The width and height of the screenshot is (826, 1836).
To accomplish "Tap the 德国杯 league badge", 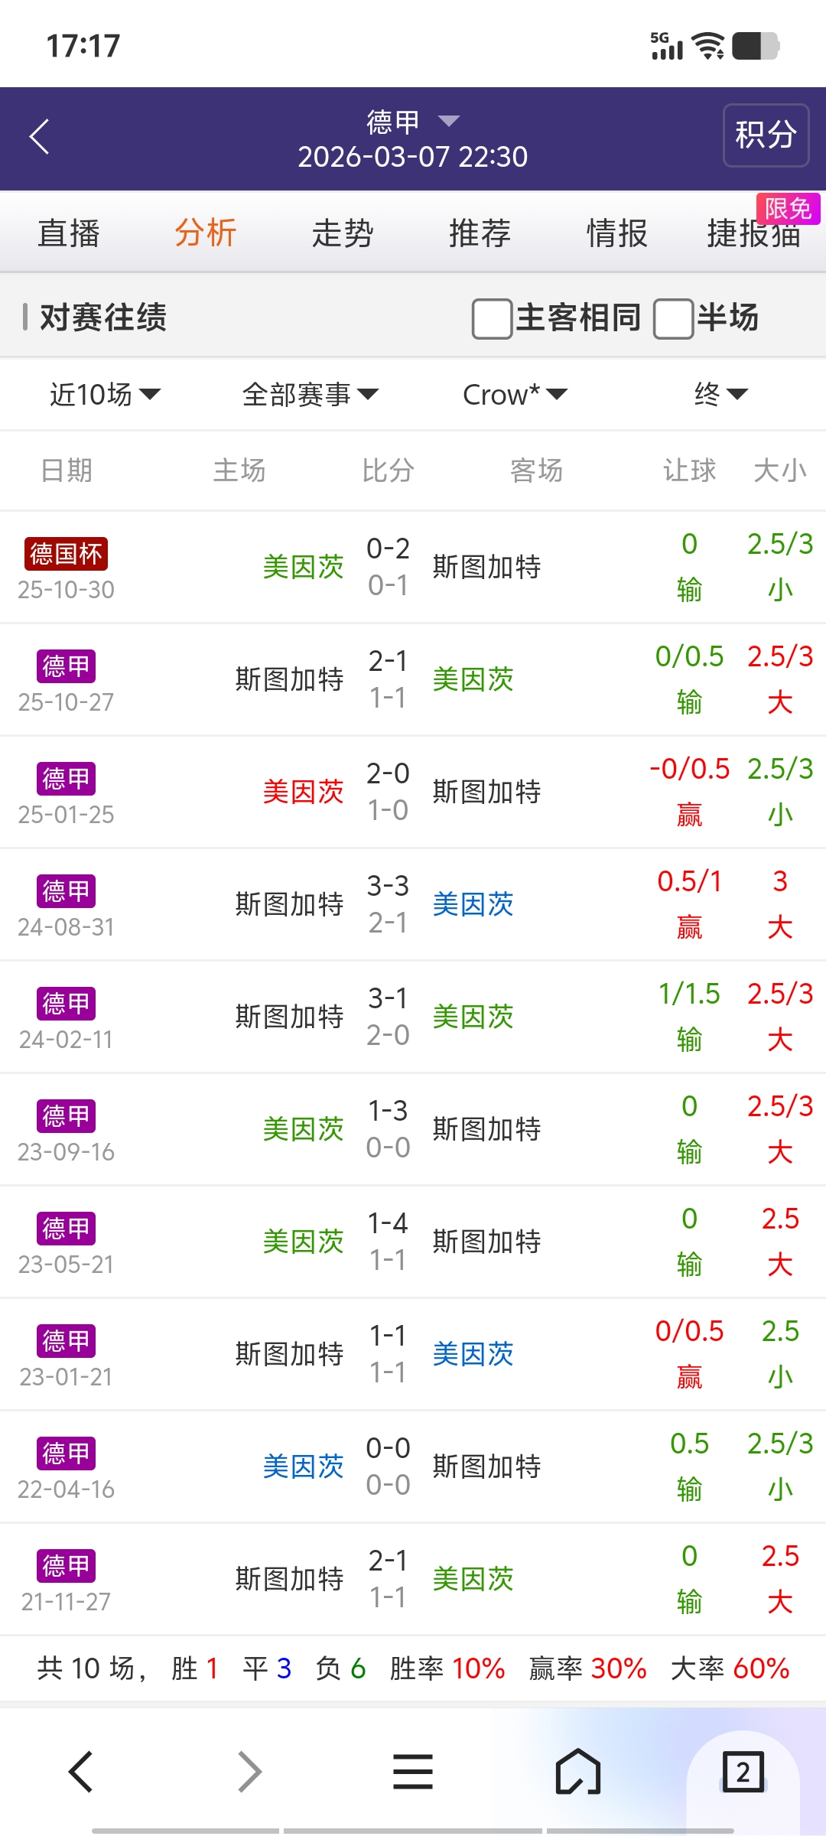I will [x=66, y=554].
